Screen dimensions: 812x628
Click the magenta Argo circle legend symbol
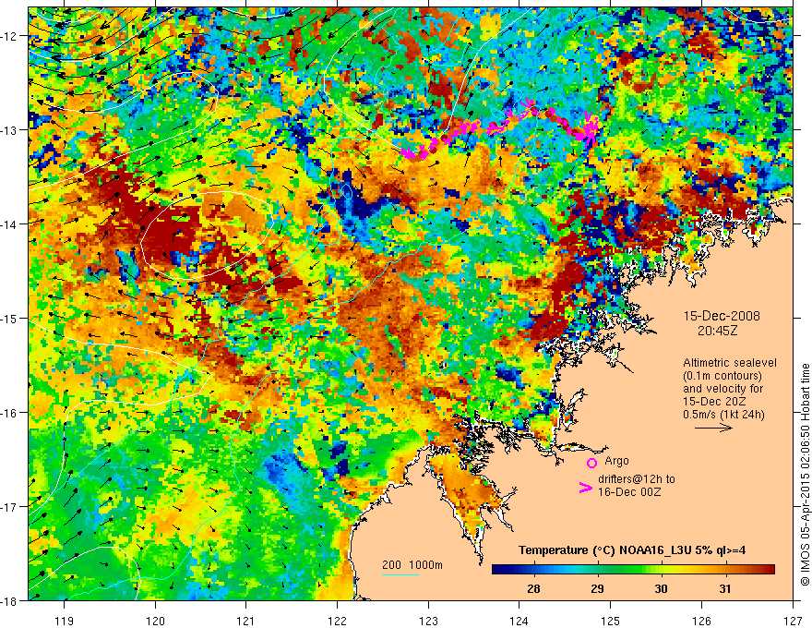click(x=591, y=463)
